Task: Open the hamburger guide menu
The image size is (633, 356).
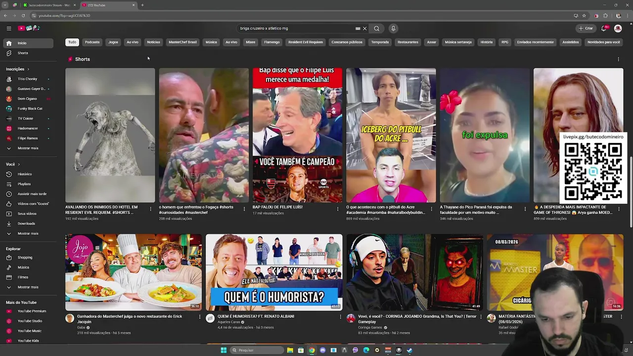Action: click(8, 28)
